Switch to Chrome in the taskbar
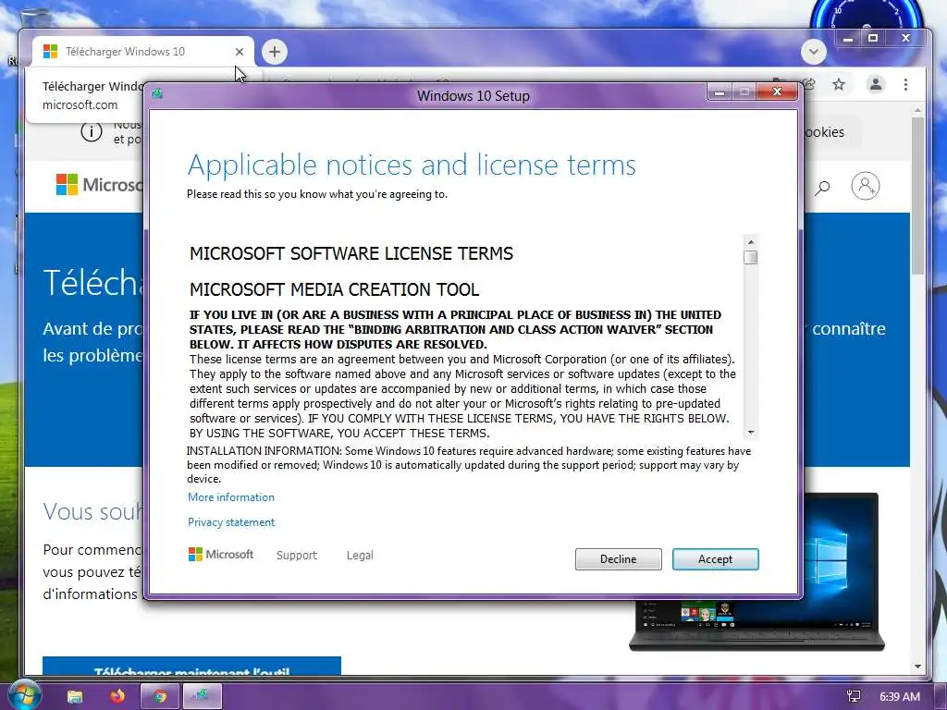Image resolution: width=947 pixels, height=710 pixels. click(159, 696)
